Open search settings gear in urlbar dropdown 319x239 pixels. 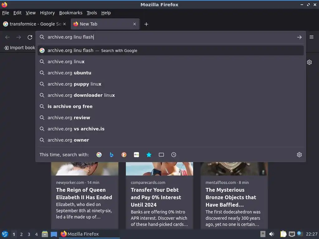[299, 155]
